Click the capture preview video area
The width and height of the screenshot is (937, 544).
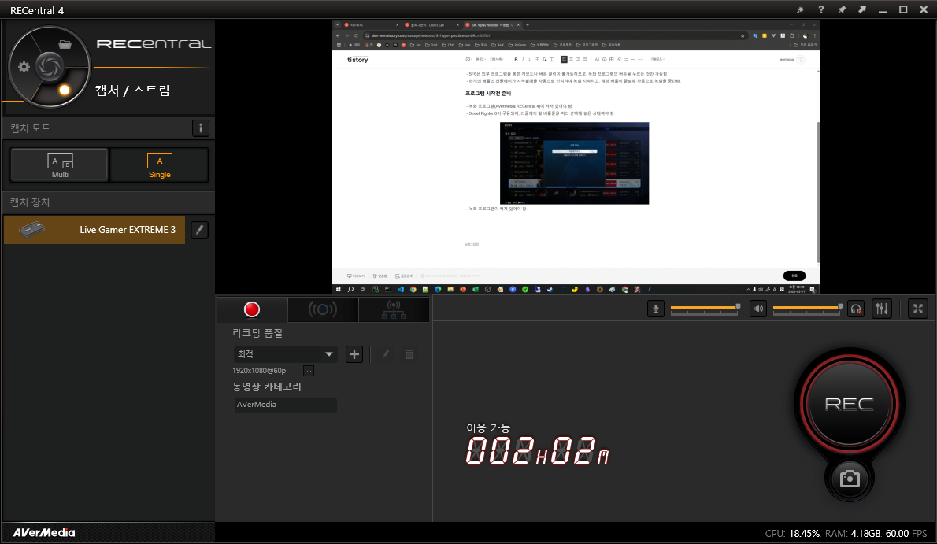576,157
